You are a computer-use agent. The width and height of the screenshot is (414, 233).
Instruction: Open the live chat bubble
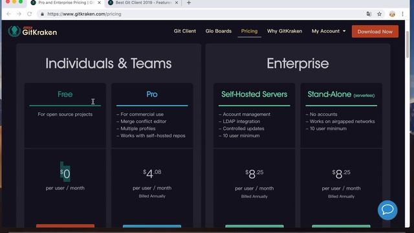[x=387, y=210]
